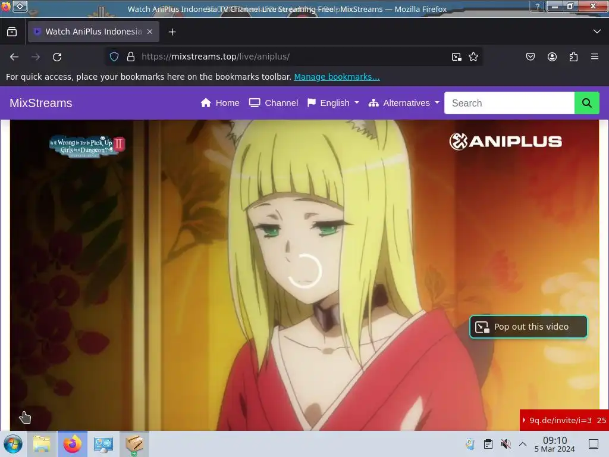Open the Extensions puzzle icon
The height and width of the screenshot is (457, 609).
[574, 57]
